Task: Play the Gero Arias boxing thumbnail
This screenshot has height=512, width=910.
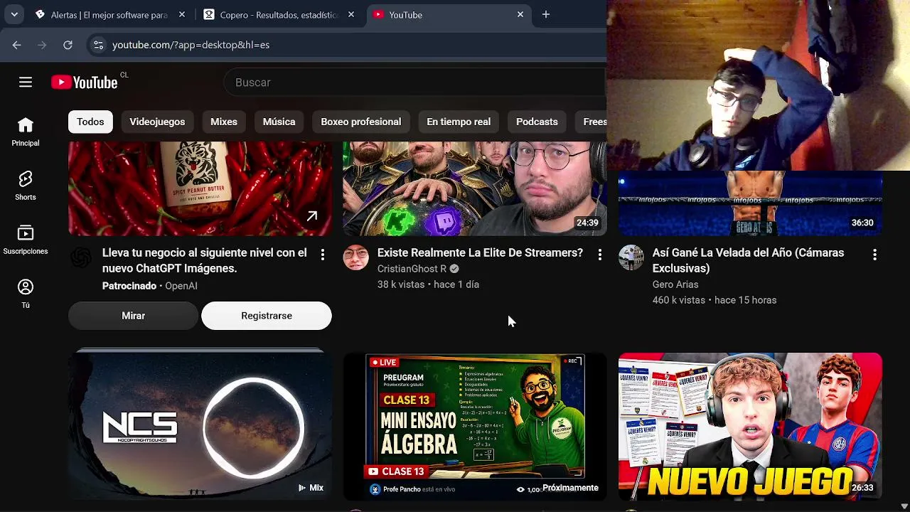Action: click(x=750, y=203)
